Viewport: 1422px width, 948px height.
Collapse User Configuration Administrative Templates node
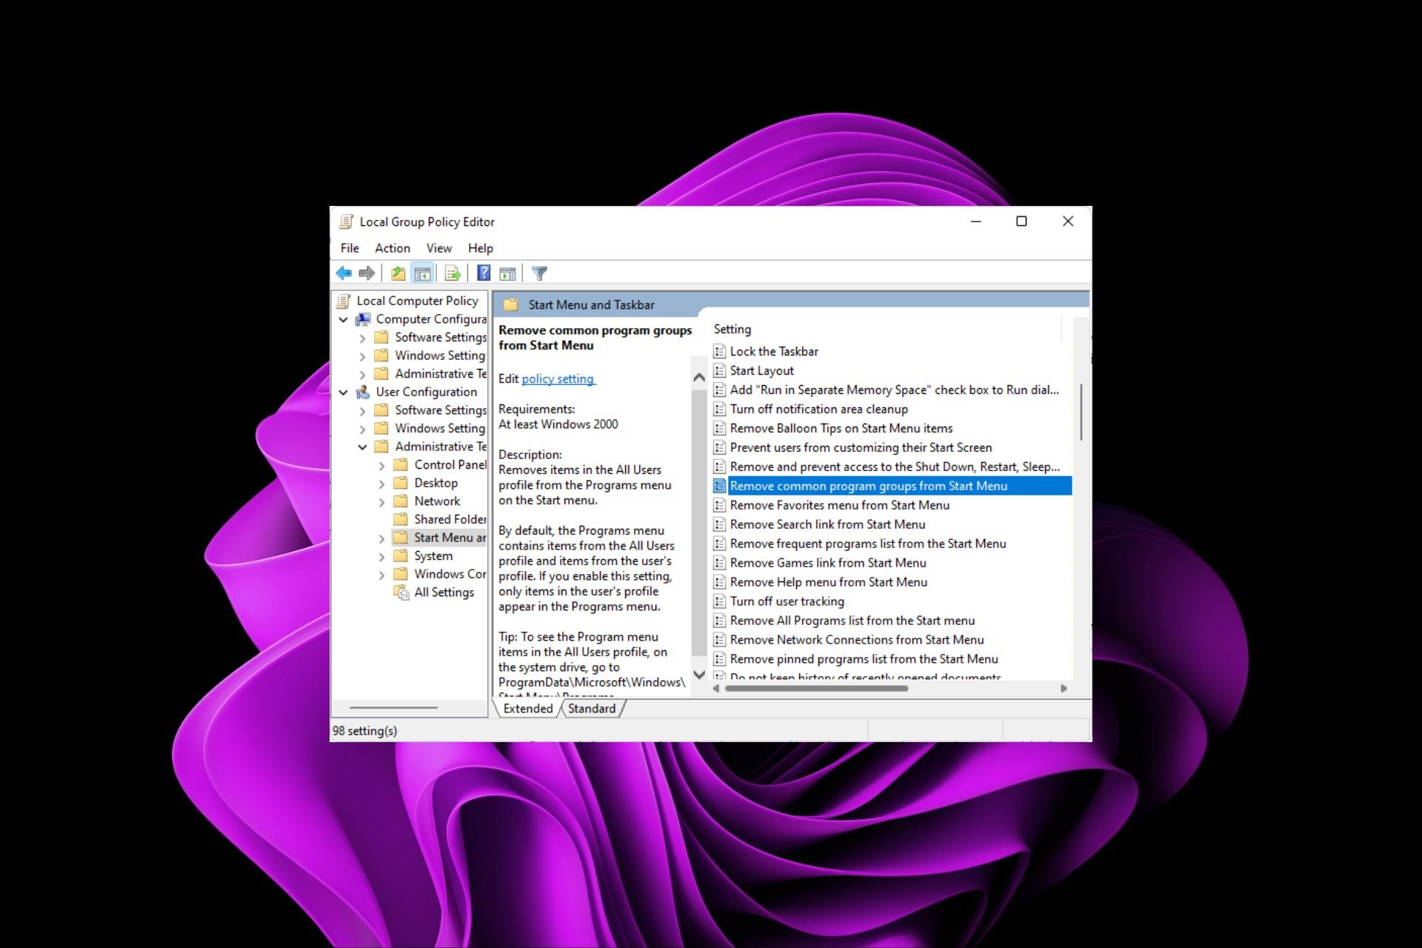[x=362, y=447]
